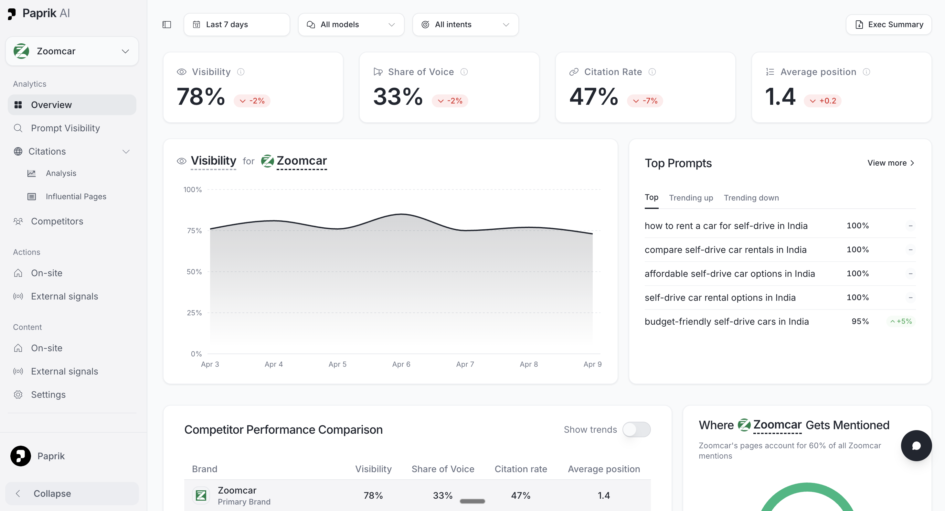Open the All models dropdown
Screen dimensions: 945x511
351,25
